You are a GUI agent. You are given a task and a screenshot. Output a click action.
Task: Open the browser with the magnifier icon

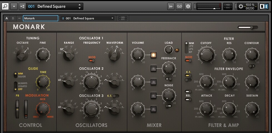[5, 6]
